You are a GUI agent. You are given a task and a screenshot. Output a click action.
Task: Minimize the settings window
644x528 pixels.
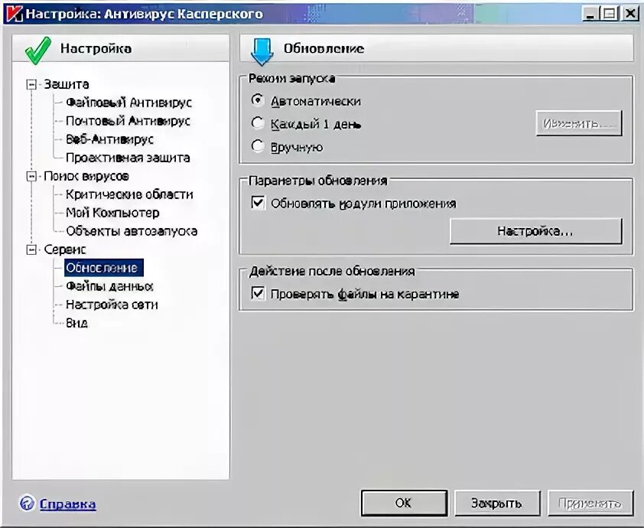590,15
